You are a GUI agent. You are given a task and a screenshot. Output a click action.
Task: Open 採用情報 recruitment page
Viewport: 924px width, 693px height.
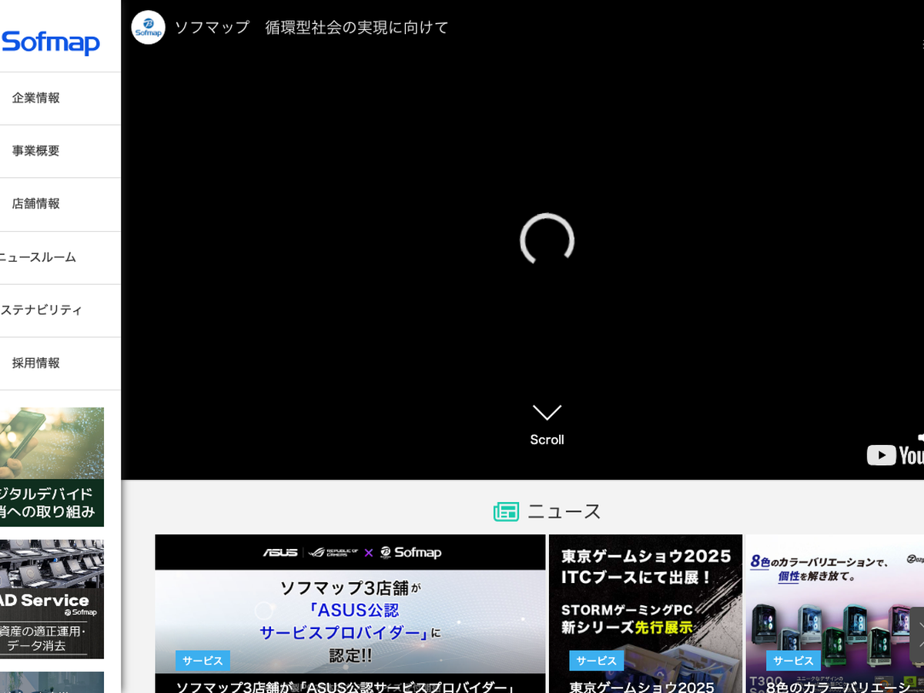pos(36,363)
